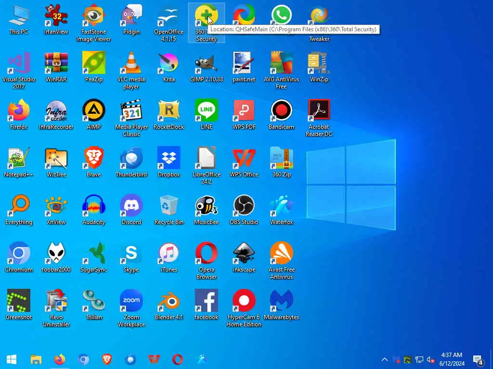
Task: Select the SugarSync shortcut
Action: [94, 258]
